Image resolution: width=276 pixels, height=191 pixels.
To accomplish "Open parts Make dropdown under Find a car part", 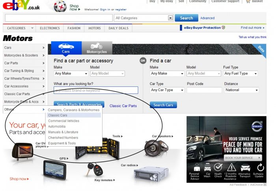I will pos(71,73).
